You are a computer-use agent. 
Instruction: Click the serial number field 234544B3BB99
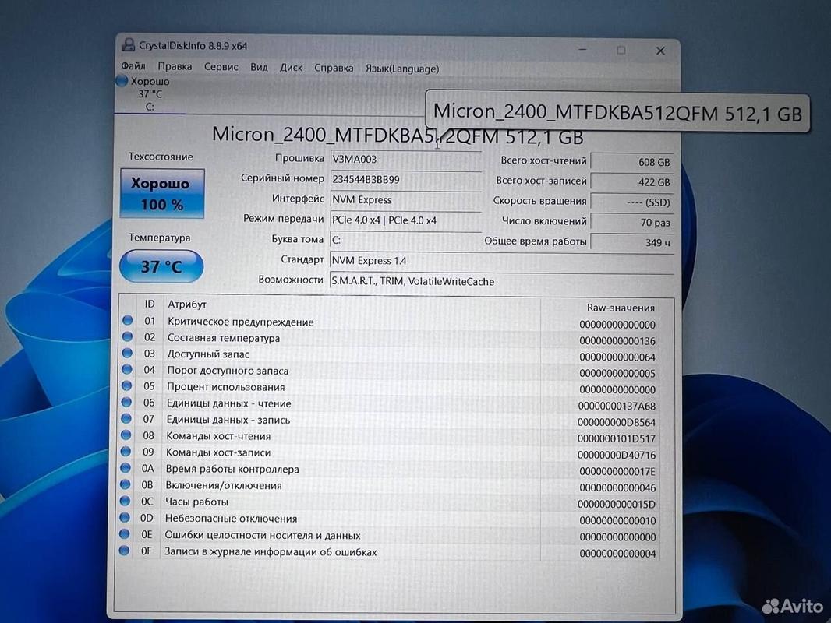405,179
